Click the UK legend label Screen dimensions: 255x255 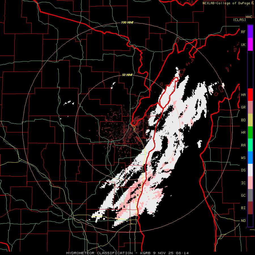click(x=243, y=44)
